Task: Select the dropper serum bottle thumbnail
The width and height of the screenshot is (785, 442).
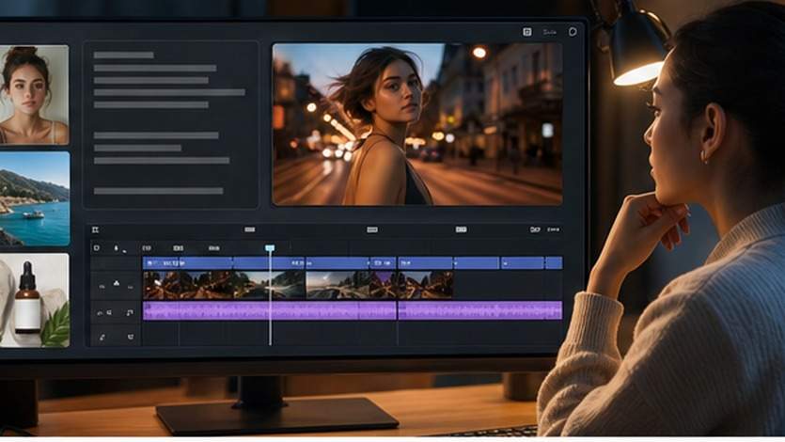Action: (34, 300)
